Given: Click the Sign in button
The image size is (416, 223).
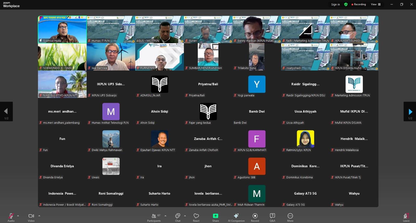Looking at the screenshot, I should (335, 4).
